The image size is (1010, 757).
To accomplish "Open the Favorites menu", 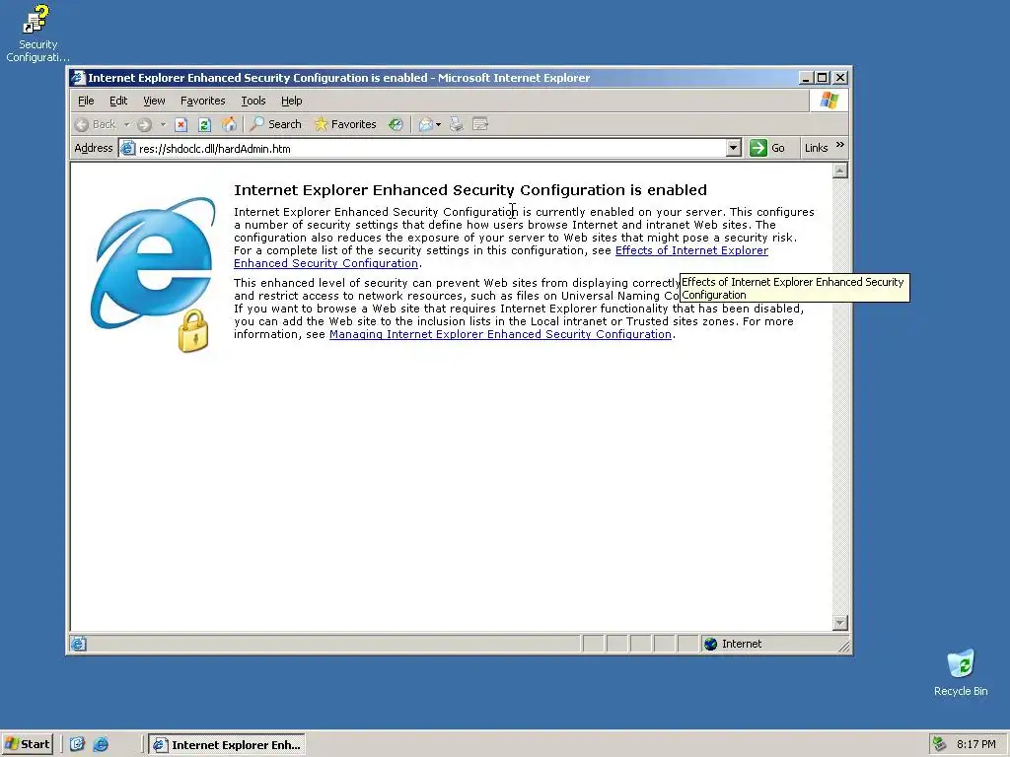I will pos(203,101).
